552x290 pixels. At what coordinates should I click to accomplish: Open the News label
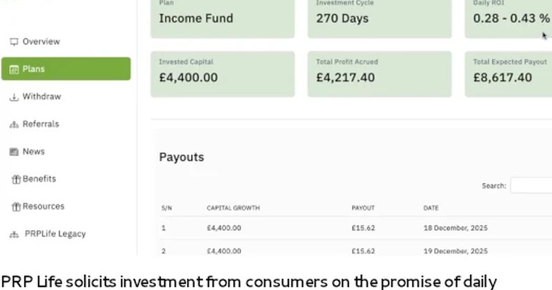34,151
